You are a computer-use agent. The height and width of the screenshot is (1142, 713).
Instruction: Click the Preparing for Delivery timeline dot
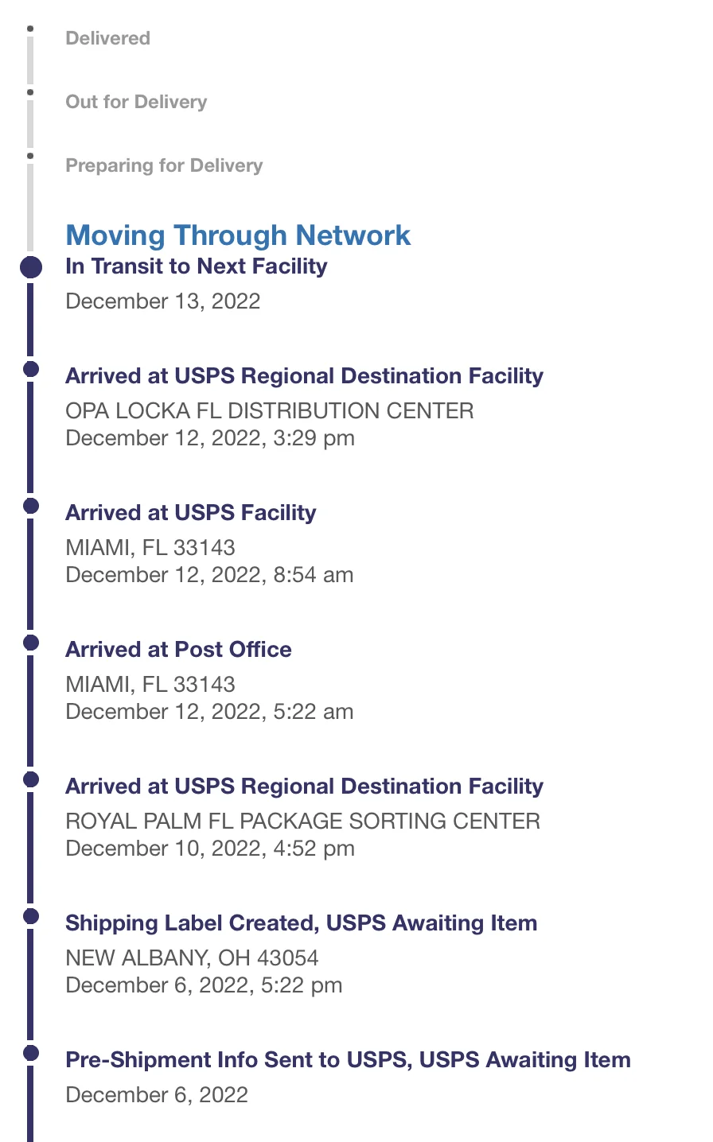30,156
